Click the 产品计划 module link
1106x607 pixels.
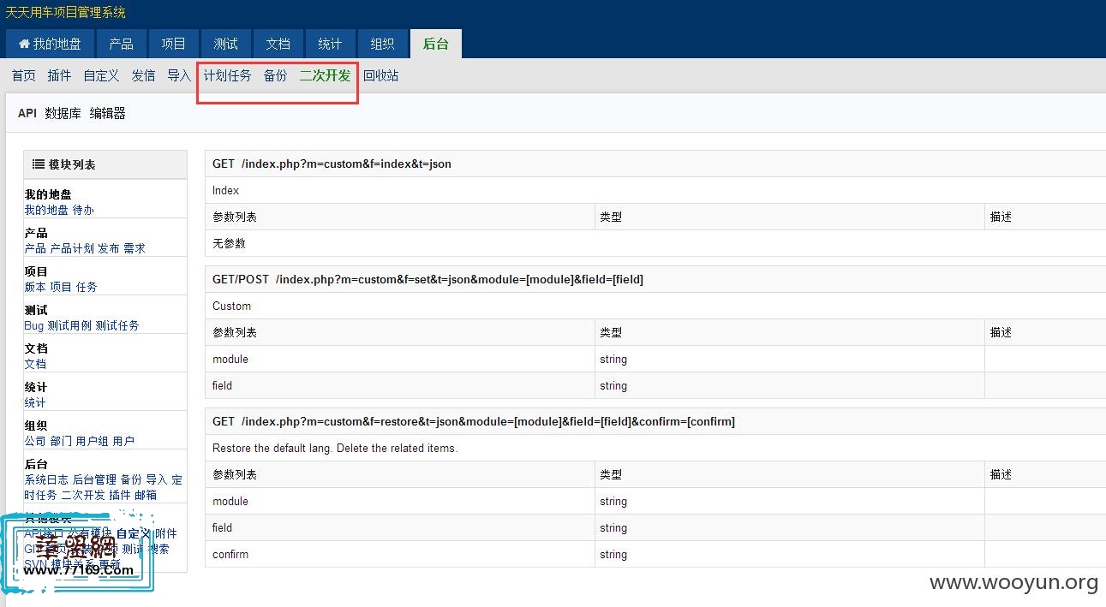tap(72, 248)
